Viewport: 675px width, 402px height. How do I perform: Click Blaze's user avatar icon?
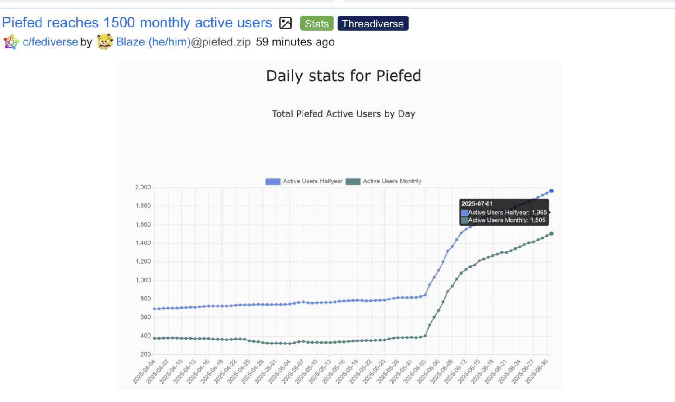click(x=105, y=42)
